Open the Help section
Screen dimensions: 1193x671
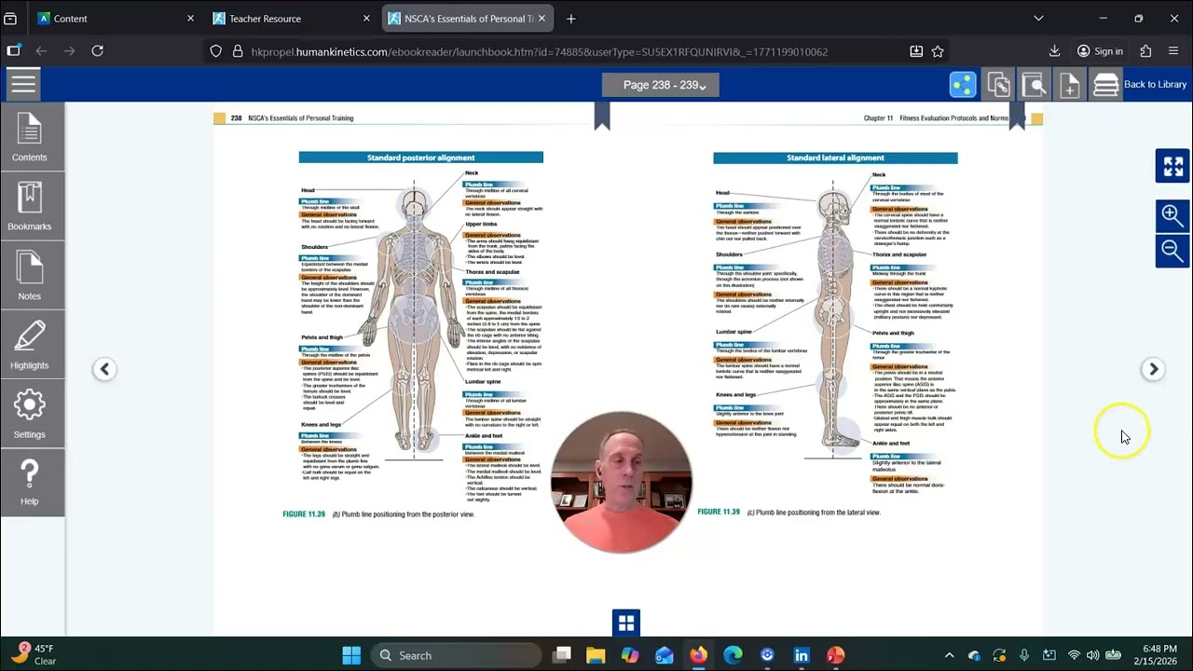tap(30, 483)
